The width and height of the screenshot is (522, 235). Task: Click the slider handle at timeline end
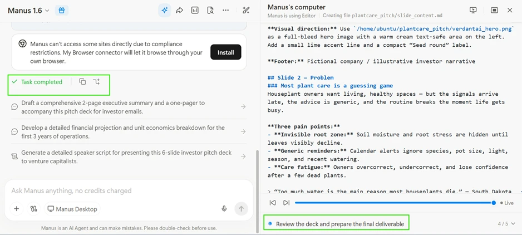point(494,203)
